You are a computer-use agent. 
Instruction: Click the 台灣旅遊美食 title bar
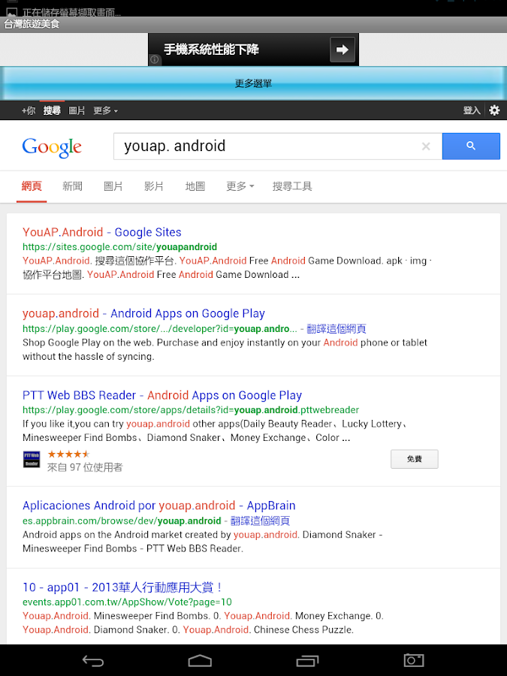(254, 25)
